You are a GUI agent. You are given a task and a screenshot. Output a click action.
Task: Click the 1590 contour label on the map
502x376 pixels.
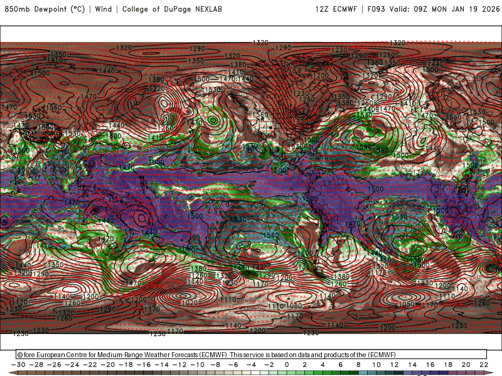(x=363, y=147)
